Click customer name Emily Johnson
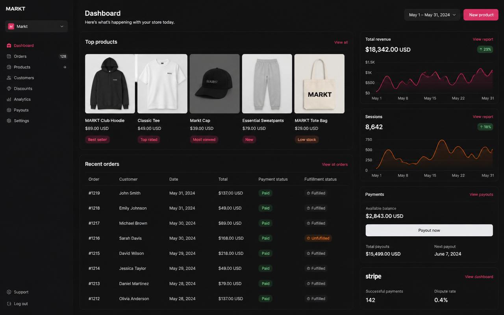The width and height of the screenshot is (504, 315). tap(133, 208)
